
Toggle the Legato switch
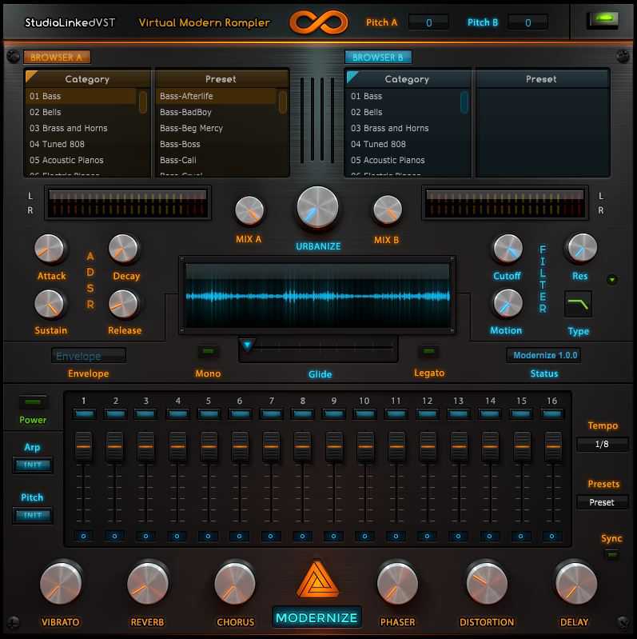click(x=428, y=351)
